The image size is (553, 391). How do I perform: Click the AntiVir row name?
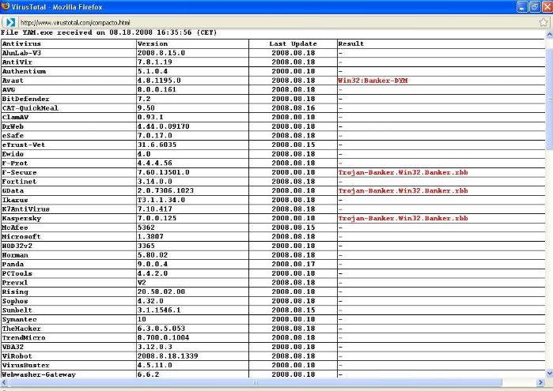point(17,62)
